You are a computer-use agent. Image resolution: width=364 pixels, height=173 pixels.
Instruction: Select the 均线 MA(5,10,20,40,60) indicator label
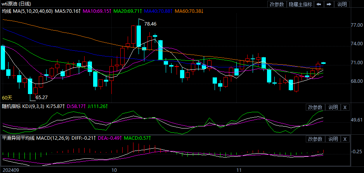point(27,11)
